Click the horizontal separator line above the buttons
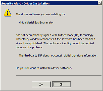Viewport: 103px width, 91px height. [59, 76]
